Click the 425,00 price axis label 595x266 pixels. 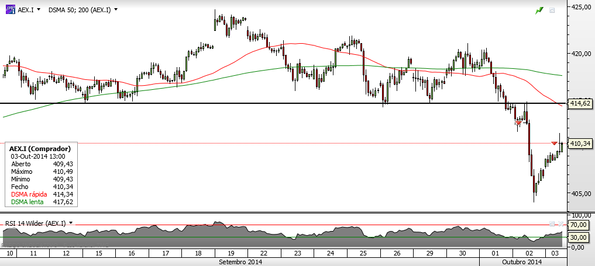[x=580, y=6]
